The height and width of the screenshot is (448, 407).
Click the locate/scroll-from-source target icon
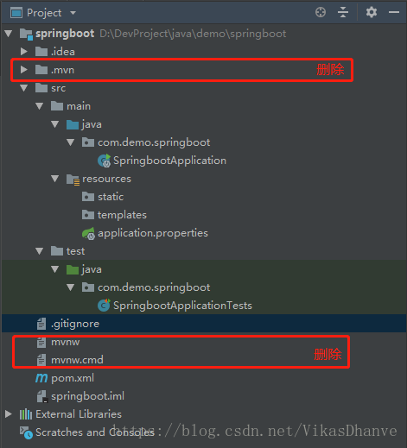321,12
